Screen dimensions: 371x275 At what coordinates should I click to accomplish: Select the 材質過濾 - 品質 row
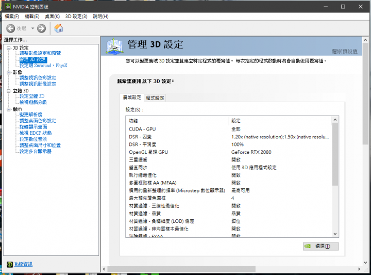[x=229, y=214]
